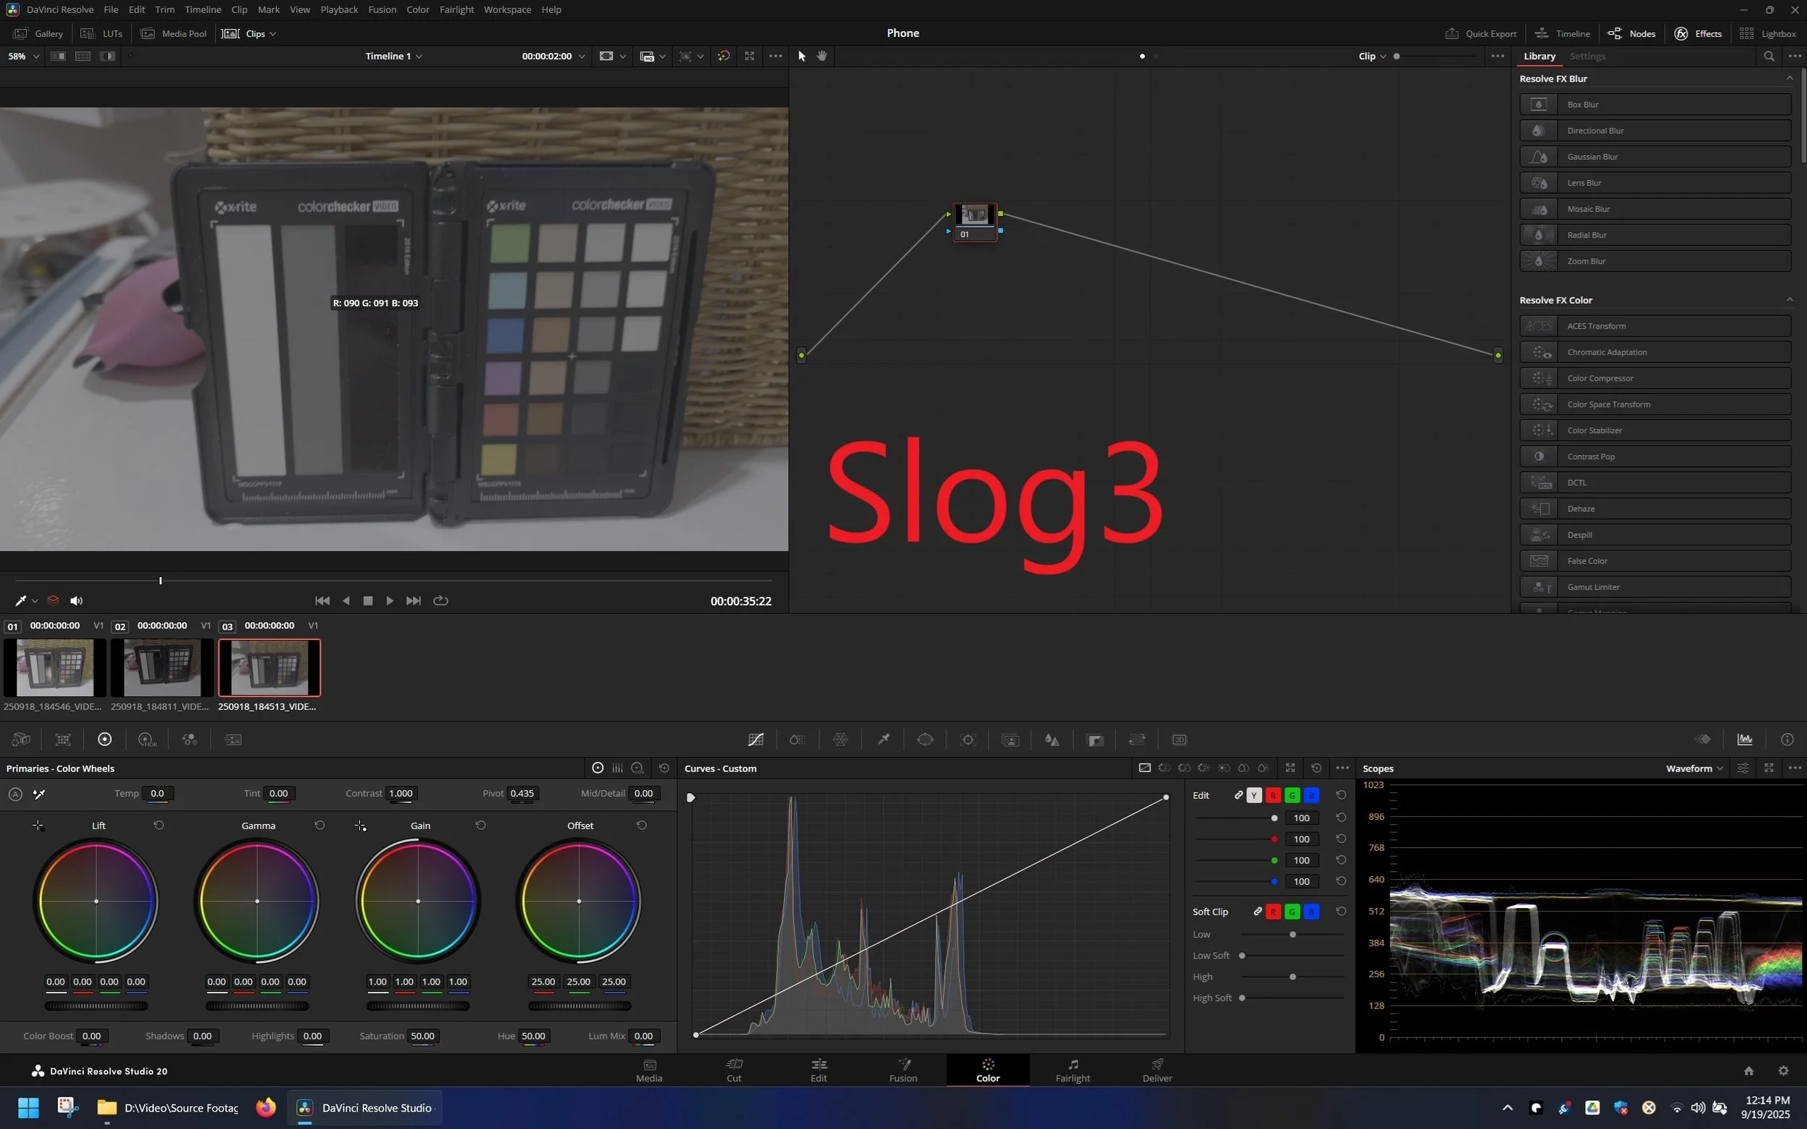Open the Waveform scope type dropdown
The image size is (1807, 1129).
1694,769
